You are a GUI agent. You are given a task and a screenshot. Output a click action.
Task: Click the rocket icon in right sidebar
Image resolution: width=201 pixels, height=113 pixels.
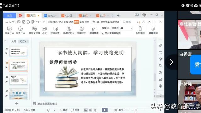click(x=160, y=46)
